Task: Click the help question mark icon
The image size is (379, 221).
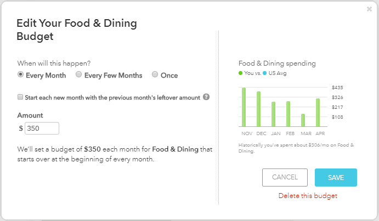Action: [x=206, y=97]
